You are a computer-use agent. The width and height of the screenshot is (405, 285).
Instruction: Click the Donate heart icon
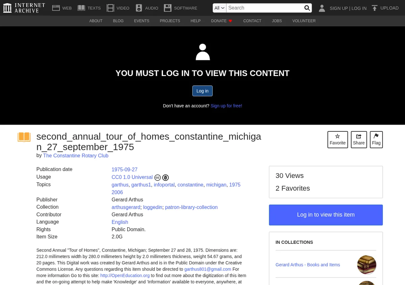[x=231, y=21]
